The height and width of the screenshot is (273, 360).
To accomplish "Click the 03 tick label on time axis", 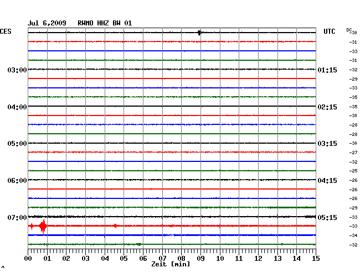I will pos(85,259).
